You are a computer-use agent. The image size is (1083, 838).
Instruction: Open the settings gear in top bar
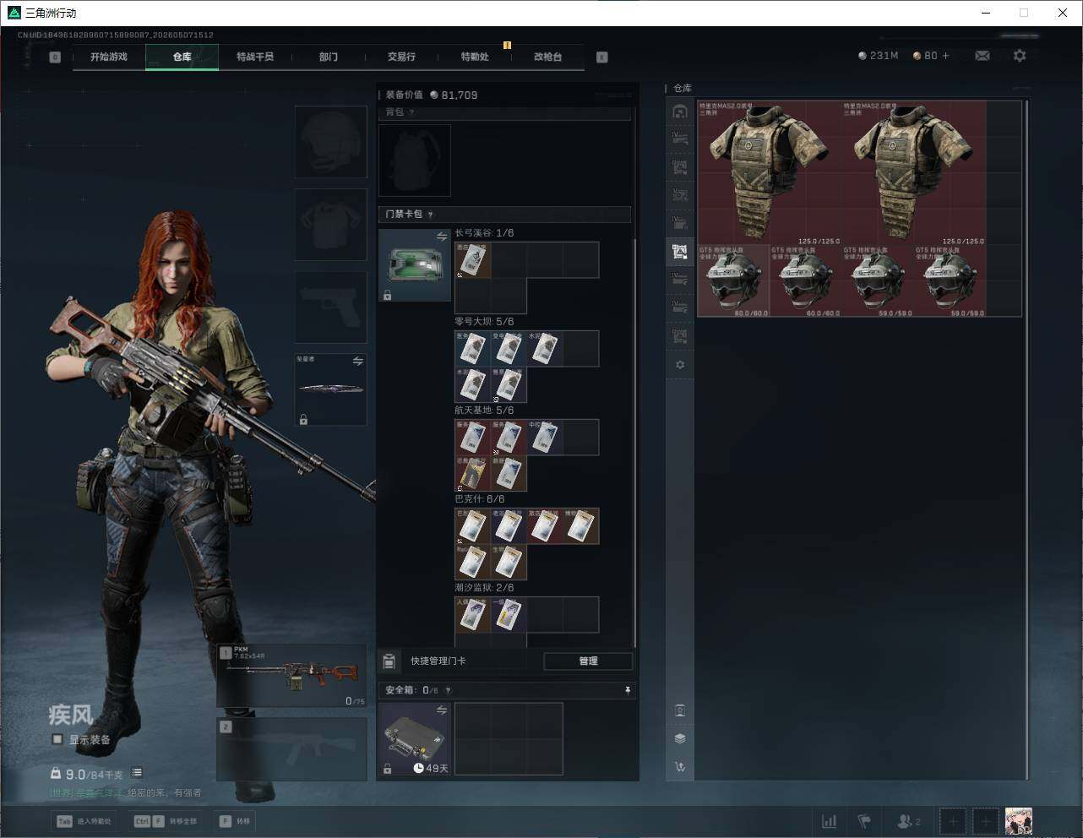click(x=1020, y=56)
